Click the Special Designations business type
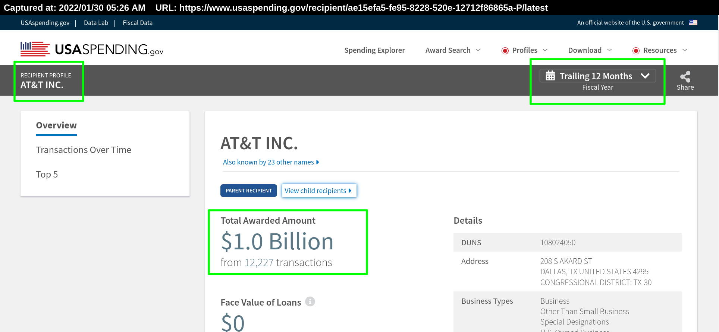The image size is (719, 332). point(575,322)
